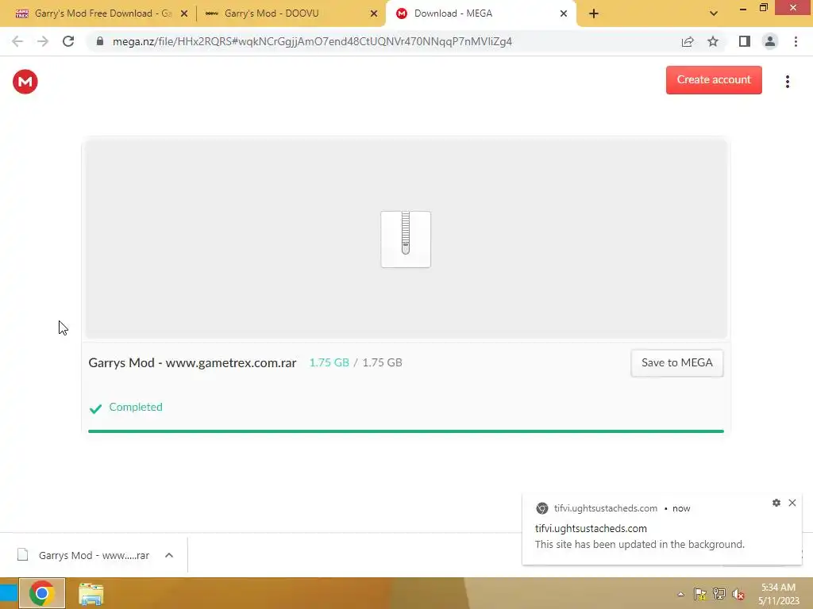Minimize the Chrome window

click(743, 8)
